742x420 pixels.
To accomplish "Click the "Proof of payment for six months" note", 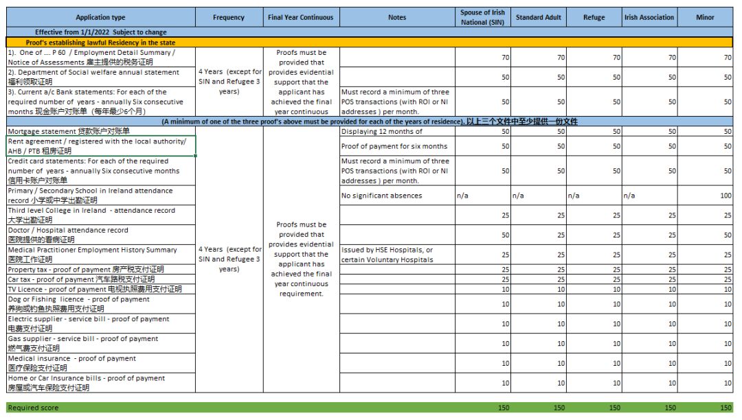I will point(396,146).
